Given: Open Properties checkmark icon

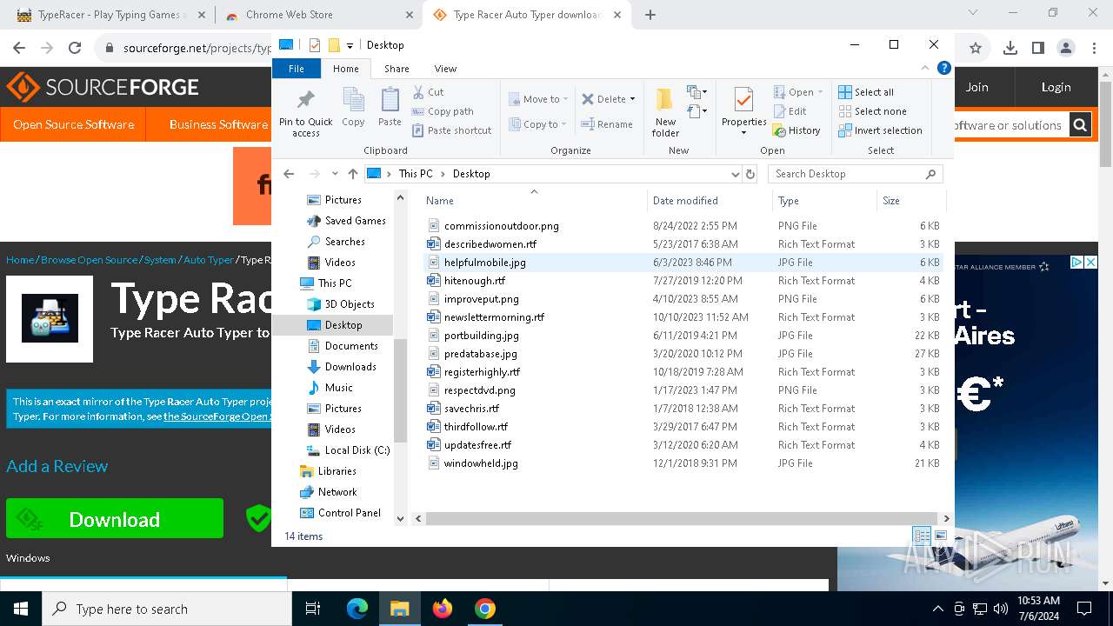Looking at the screenshot, I should click(743, 100).
